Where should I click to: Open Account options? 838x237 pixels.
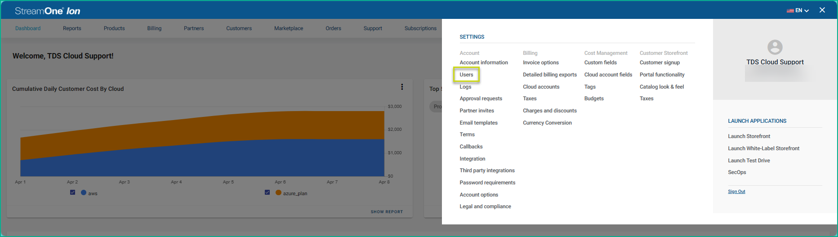click(x=479, y=195)
